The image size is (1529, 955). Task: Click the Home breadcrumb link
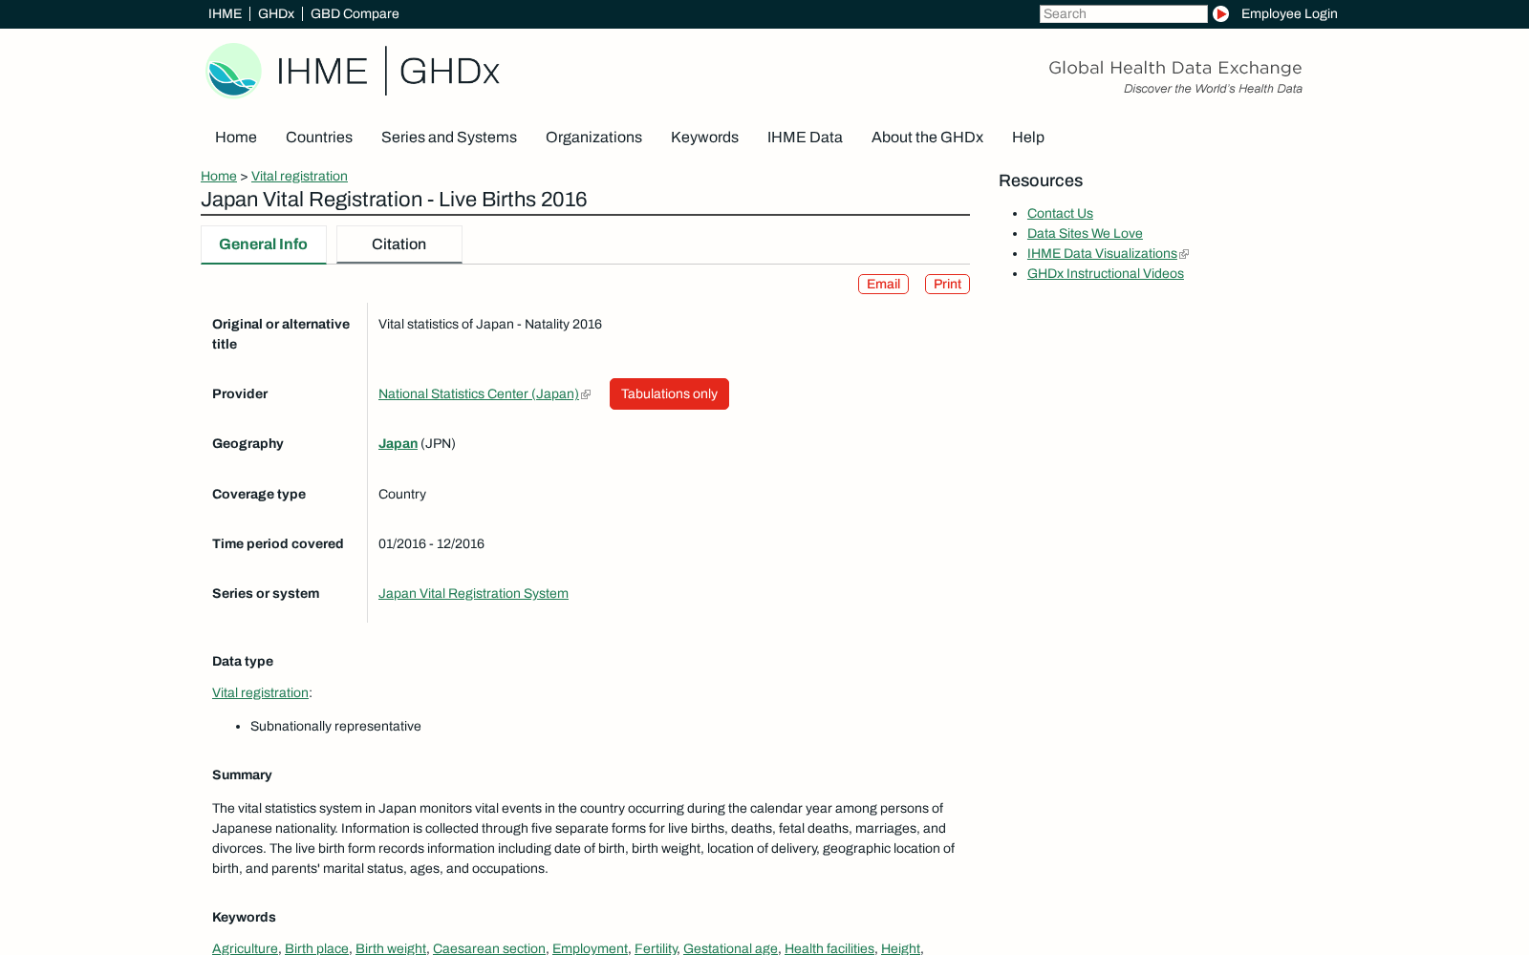tap(219, 176)
